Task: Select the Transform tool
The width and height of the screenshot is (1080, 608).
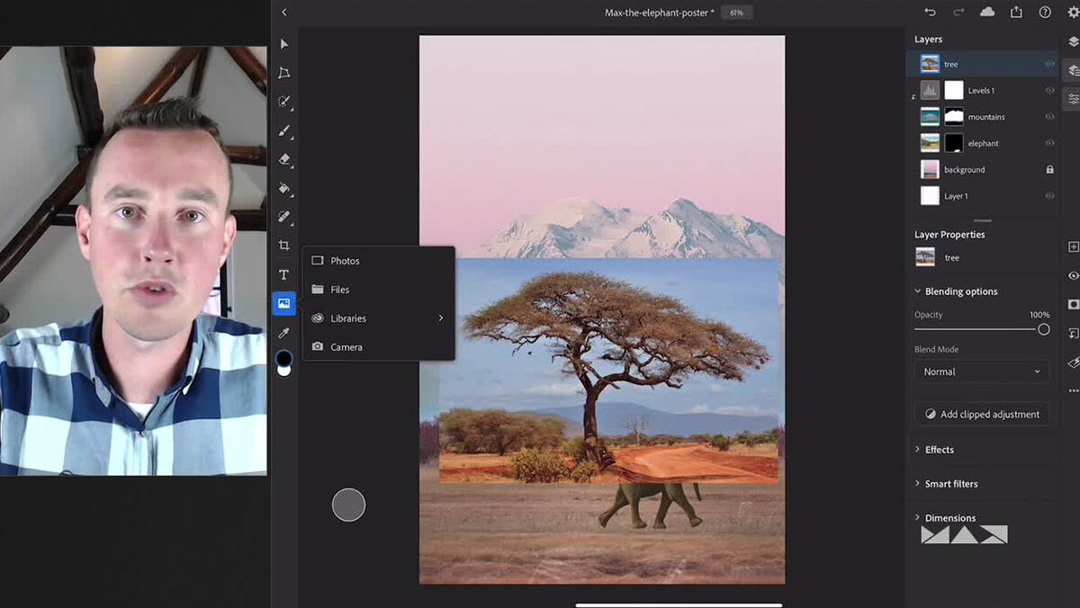Action: 284,73
